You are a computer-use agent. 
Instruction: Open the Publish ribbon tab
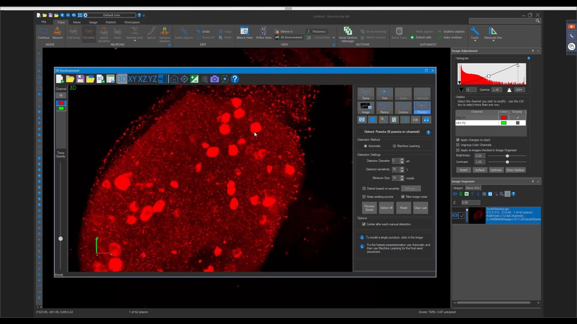click(x=111, y=22)
